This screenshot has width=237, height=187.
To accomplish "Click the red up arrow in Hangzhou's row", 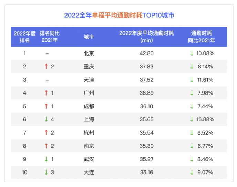I will 46,133.
